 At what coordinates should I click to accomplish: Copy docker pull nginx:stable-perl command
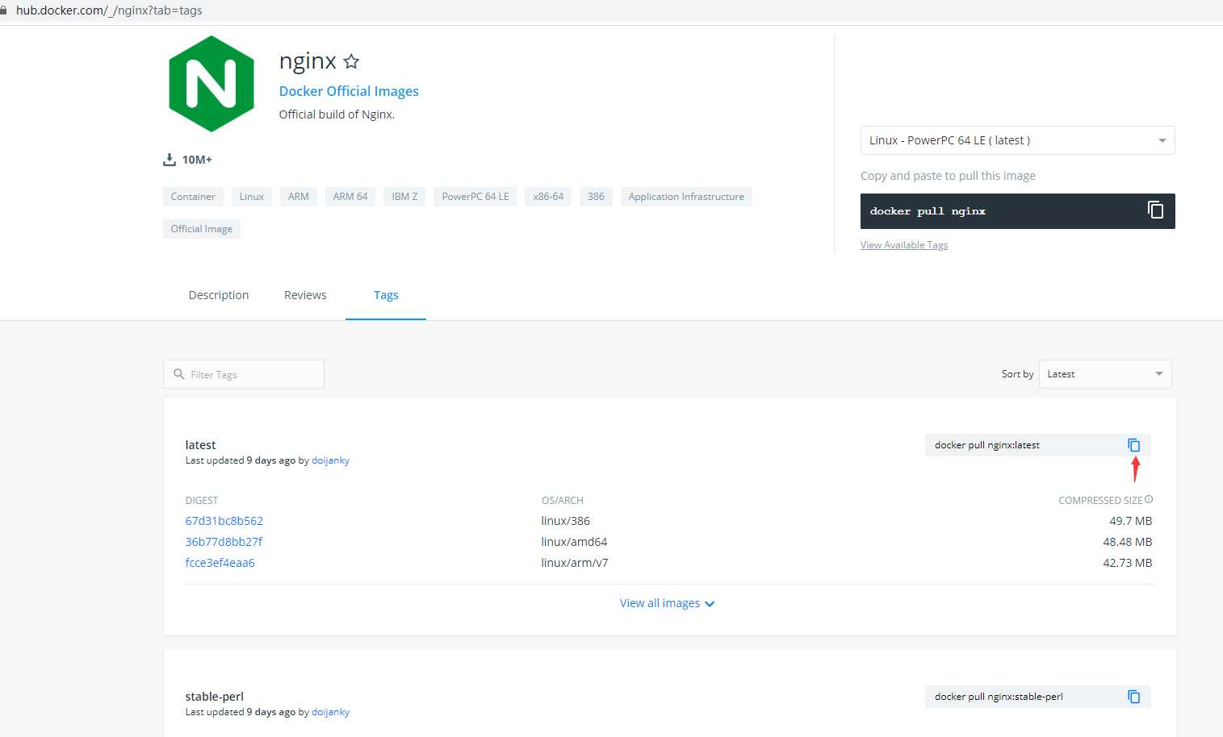1134,697
